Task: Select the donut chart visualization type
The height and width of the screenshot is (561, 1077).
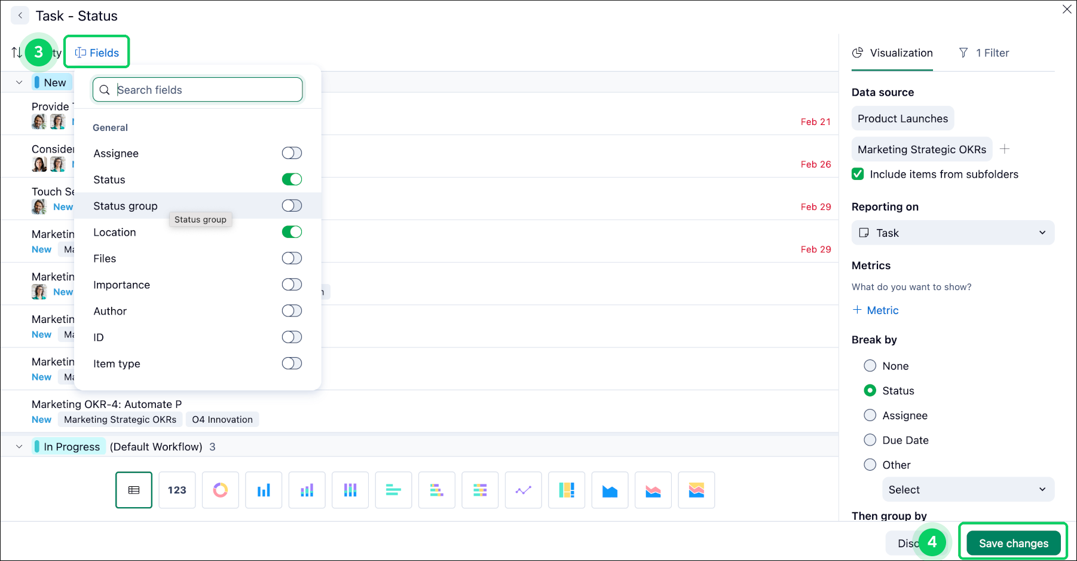Action: (220, 490)
